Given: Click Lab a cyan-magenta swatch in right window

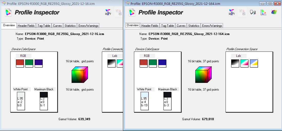Looking at the screenshot, I should coord(245,63).
